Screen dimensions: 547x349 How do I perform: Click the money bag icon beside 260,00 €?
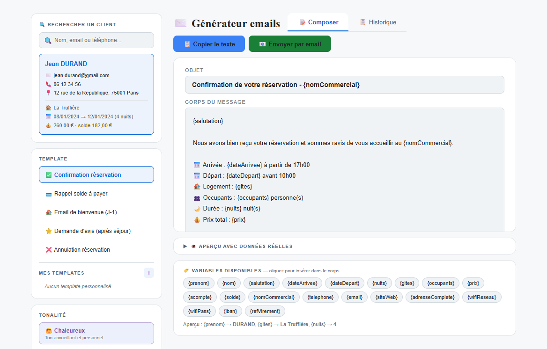pyautogui.click(x=49, y=125)
